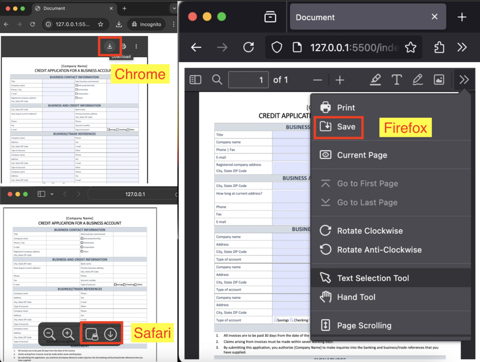Select the freehand drawing tool
Viewport: 480px width, 362px height.
coord(418,79)
